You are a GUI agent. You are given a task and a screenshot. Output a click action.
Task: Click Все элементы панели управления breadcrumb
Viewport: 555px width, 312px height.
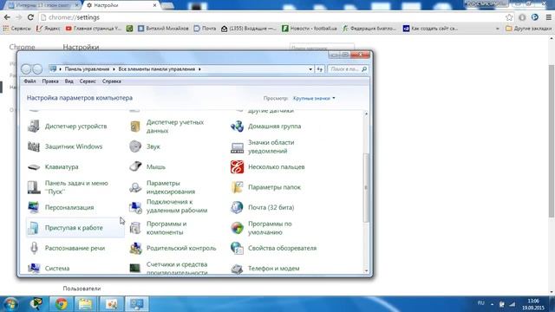tap(157, 69)
